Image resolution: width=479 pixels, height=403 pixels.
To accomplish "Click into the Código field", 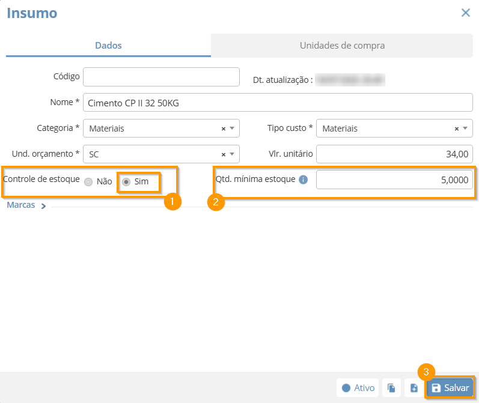I will [161, 77].
